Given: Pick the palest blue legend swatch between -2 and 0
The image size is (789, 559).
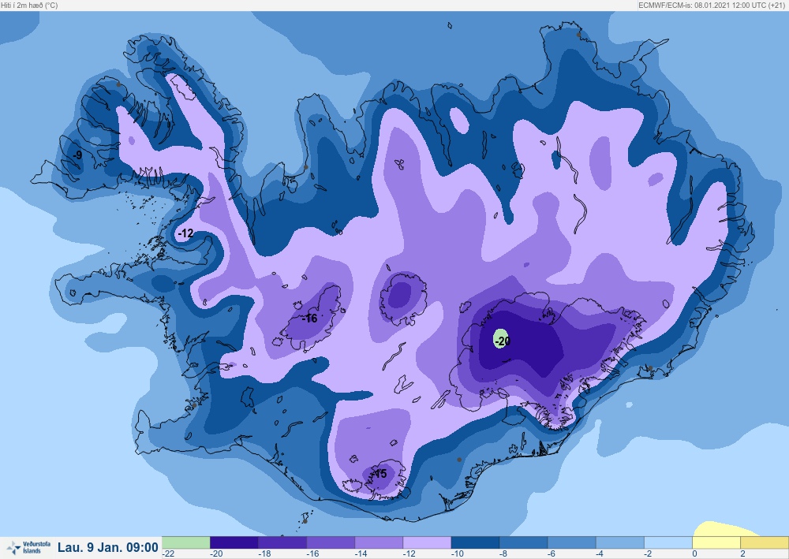Looking at the screenshot, I should pyautogui.click(x=669, y=542).
